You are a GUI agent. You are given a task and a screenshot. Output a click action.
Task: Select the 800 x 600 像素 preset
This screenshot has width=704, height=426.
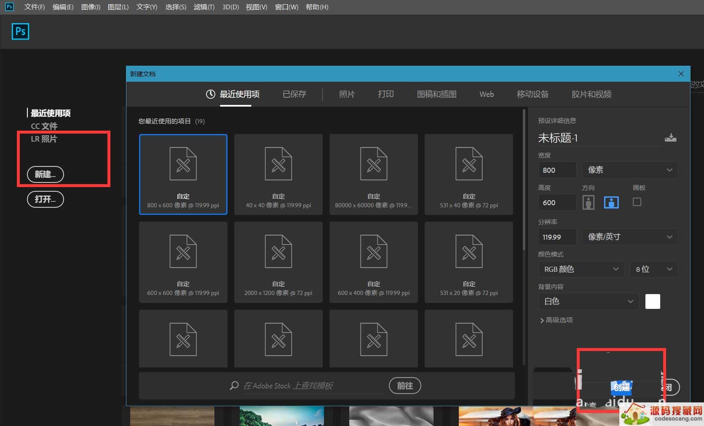tap(183, 174)
